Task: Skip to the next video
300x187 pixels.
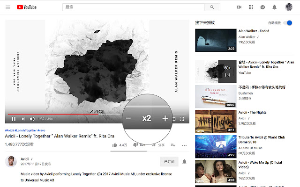Action: [x=23, y=119]
